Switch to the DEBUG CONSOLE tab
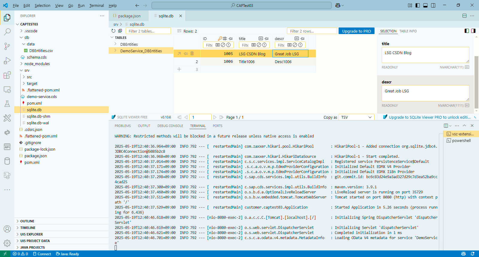 tap(170, 126)
